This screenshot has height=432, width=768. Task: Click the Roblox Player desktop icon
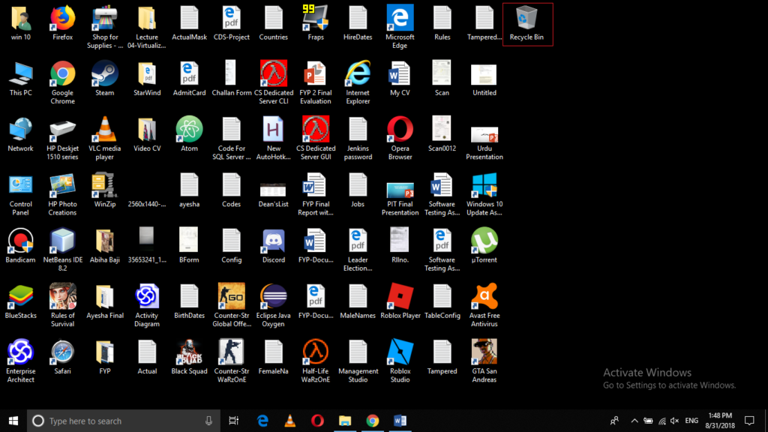(x=400, y=301)
